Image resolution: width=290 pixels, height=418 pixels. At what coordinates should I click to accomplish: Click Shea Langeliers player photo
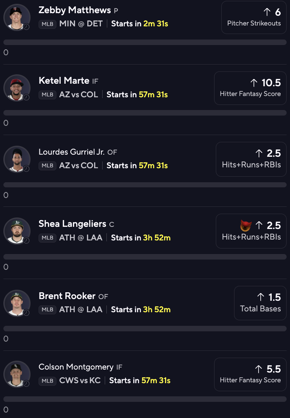tap(17, 231)
